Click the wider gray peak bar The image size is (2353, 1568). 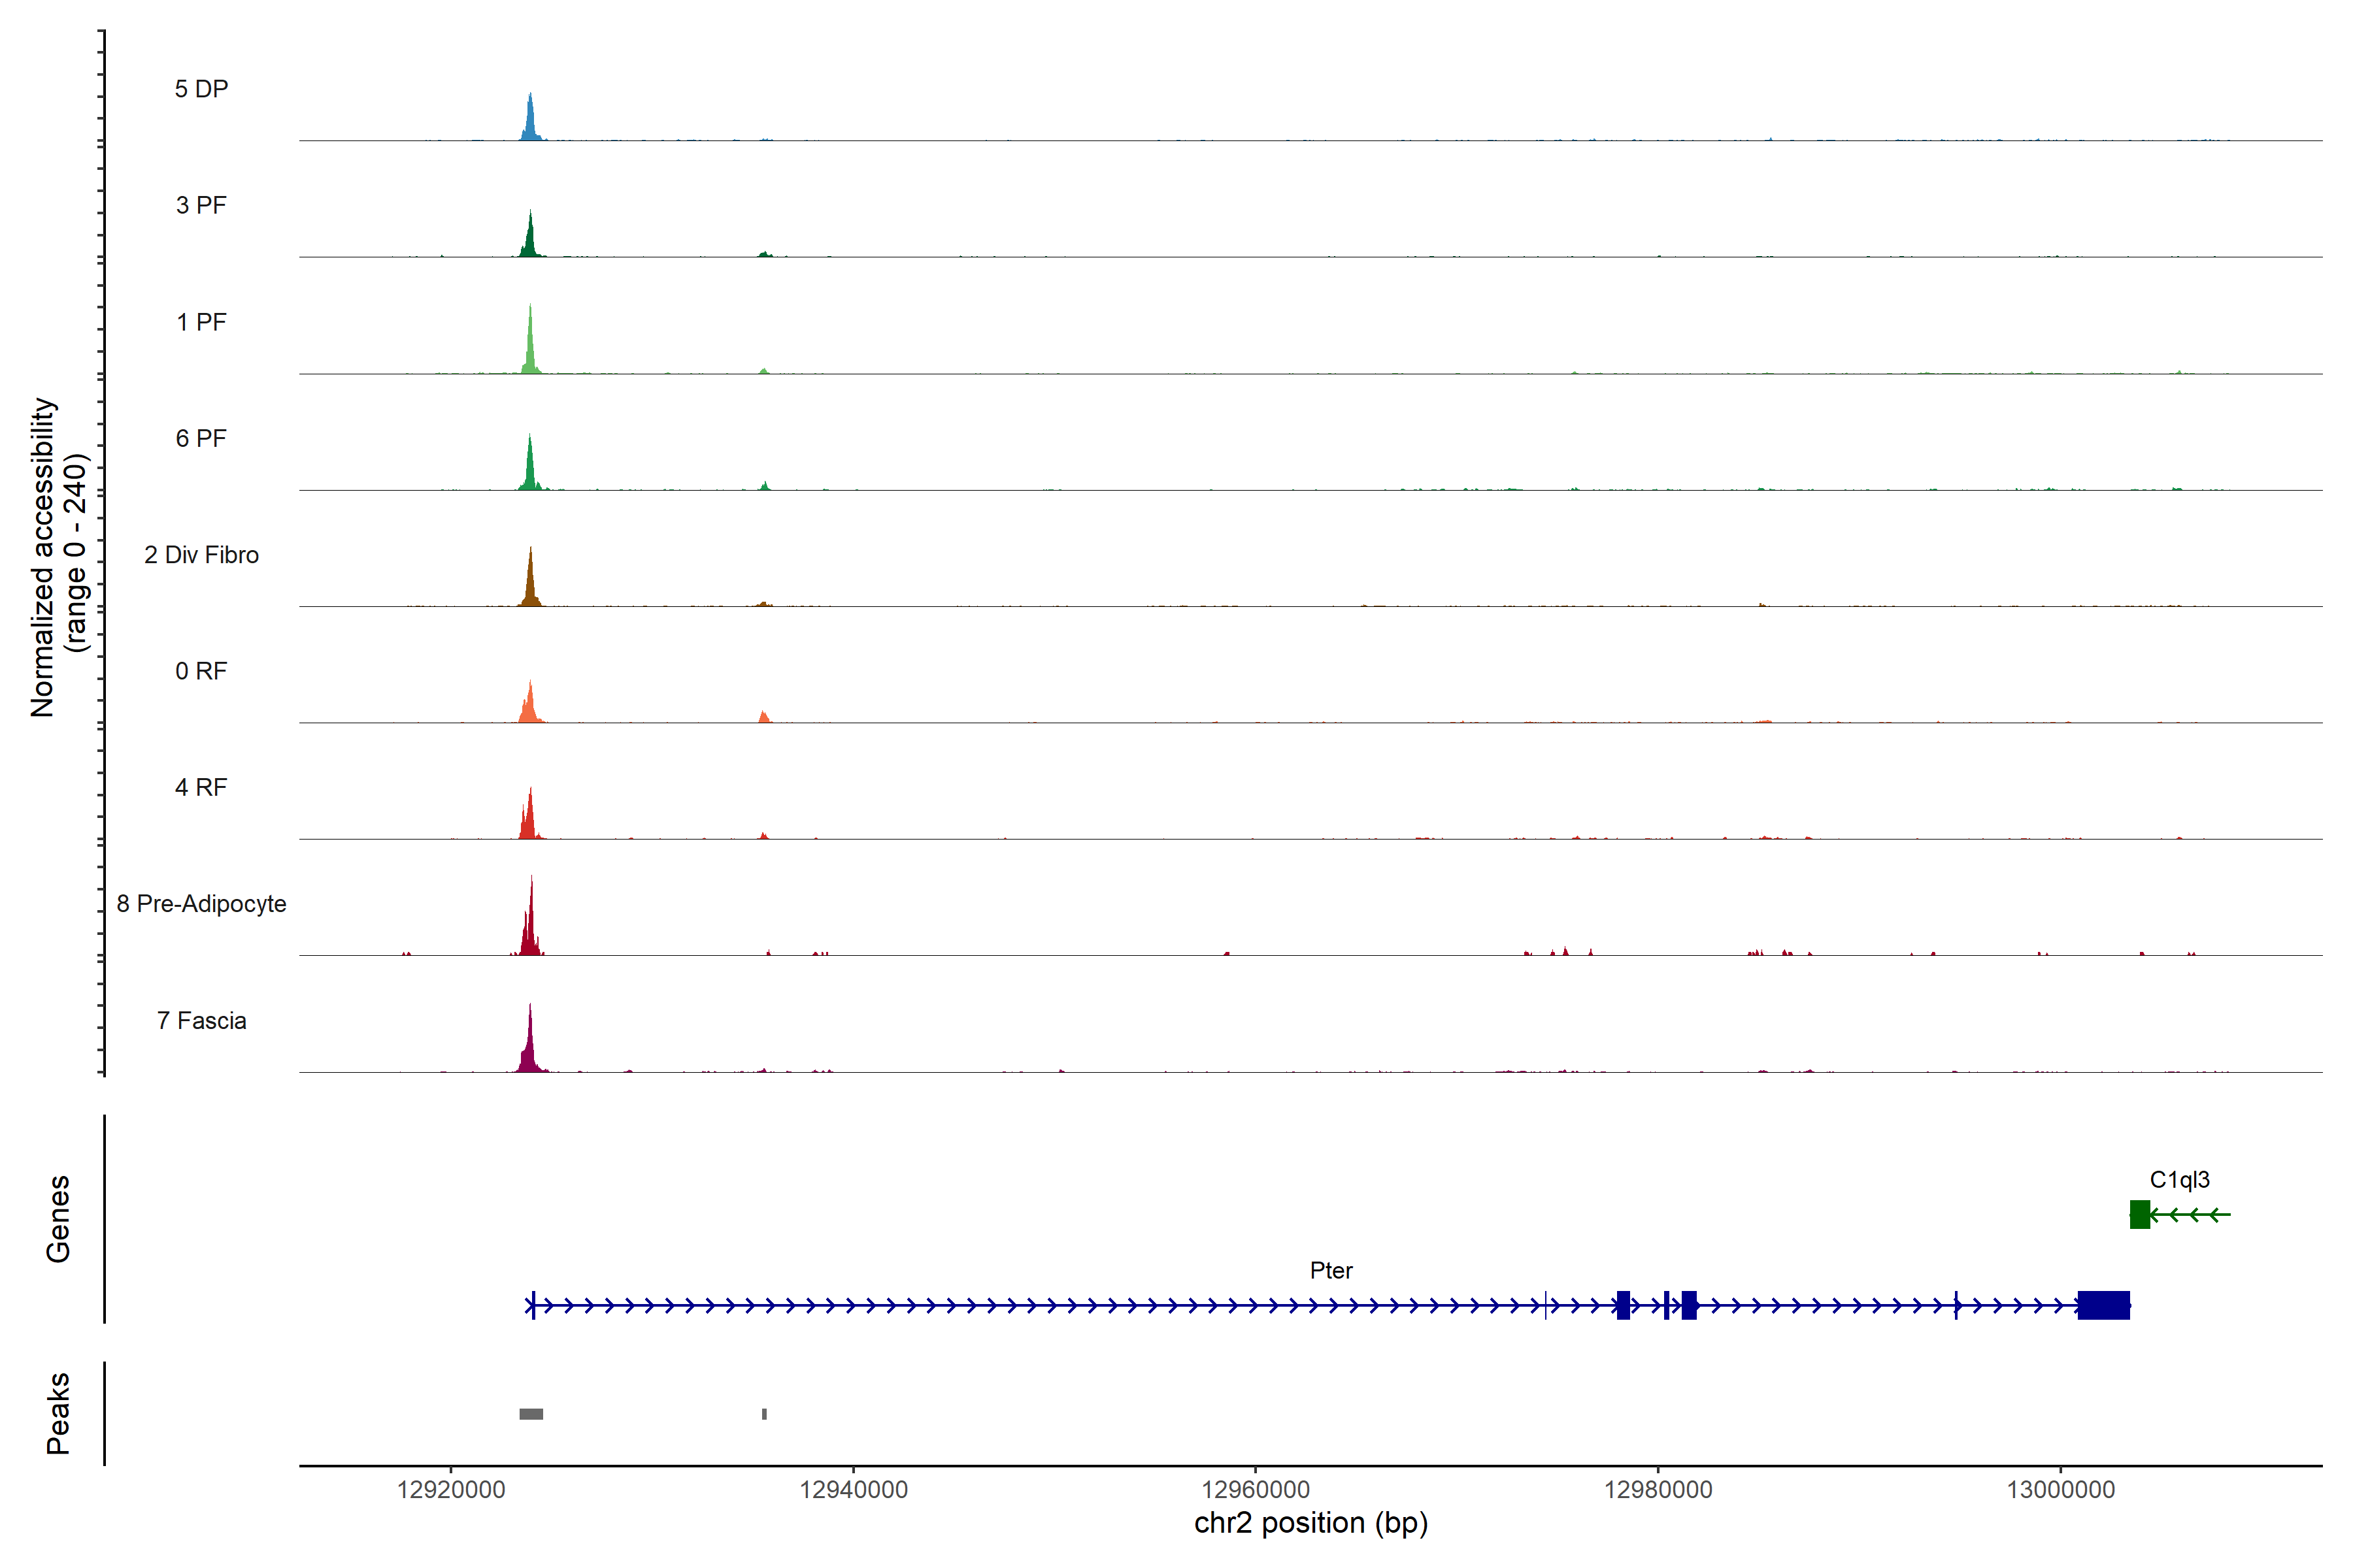531,1414
